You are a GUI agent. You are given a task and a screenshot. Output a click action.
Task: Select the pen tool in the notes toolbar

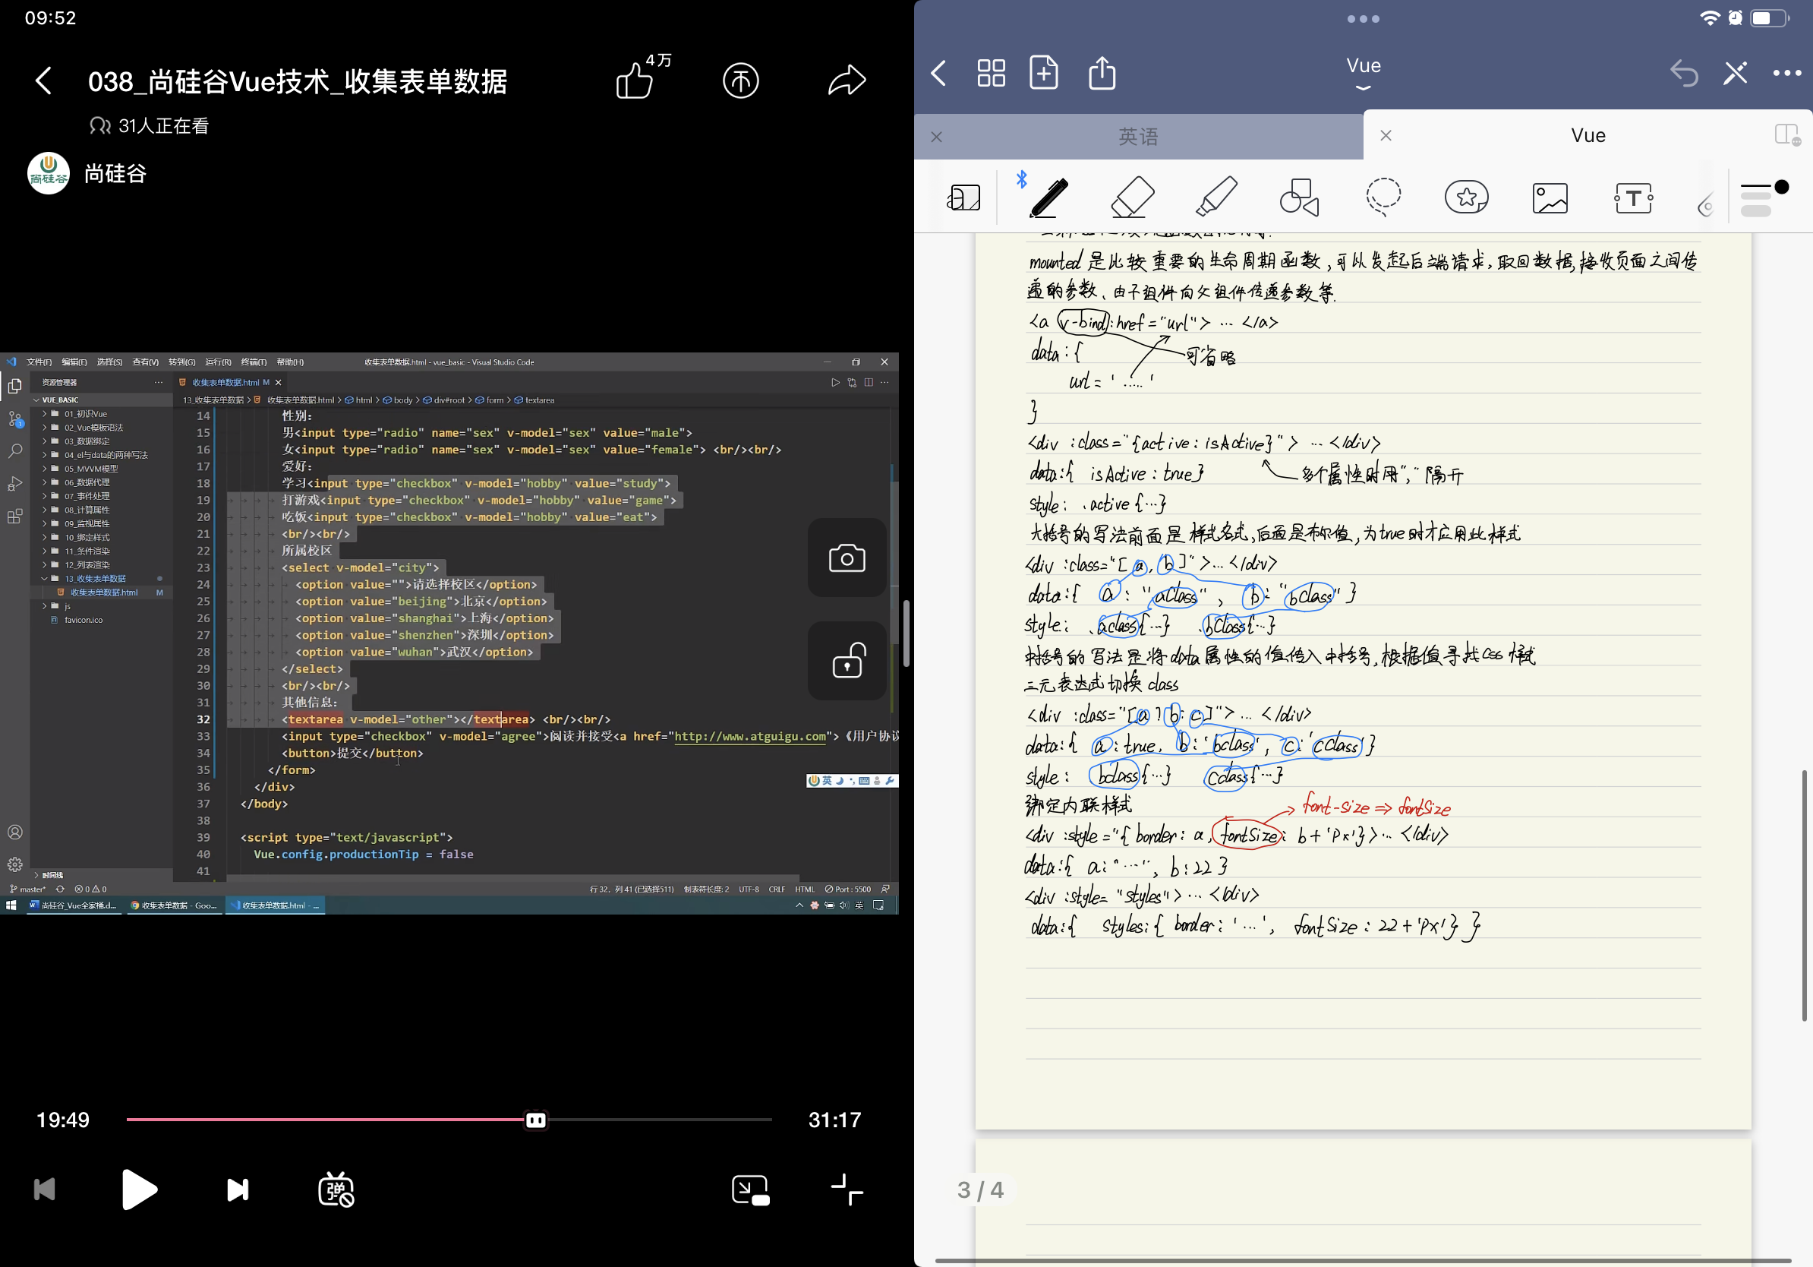(x=1048, y=197)
